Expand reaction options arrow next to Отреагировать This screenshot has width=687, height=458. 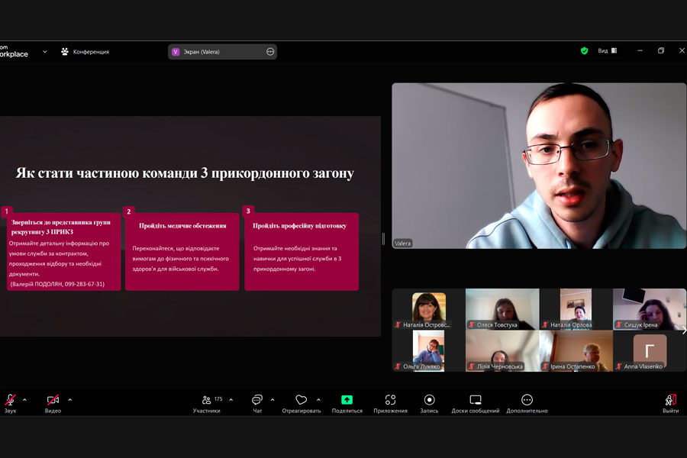(318, 400)
